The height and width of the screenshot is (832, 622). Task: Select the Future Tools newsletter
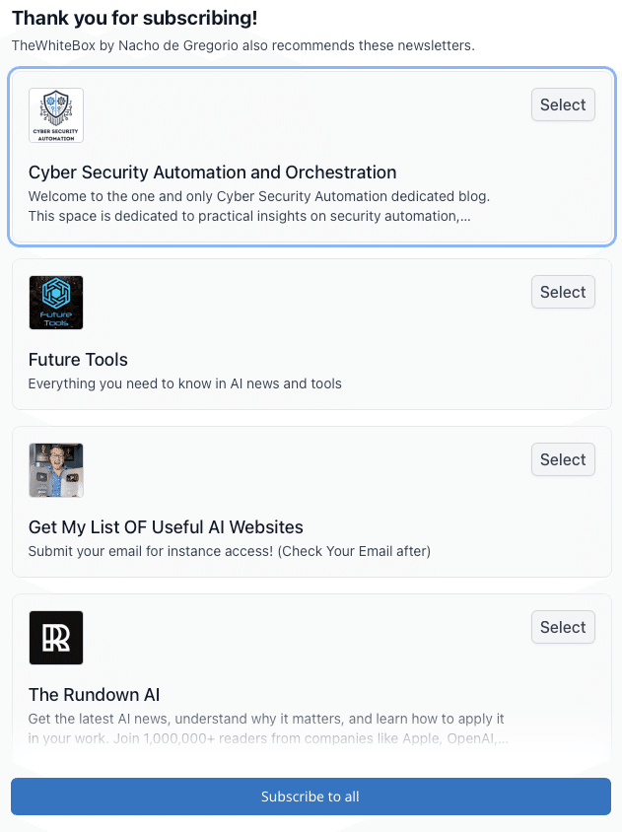pos(563,292)
